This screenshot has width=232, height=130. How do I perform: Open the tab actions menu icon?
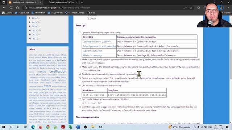coord(4,3)
